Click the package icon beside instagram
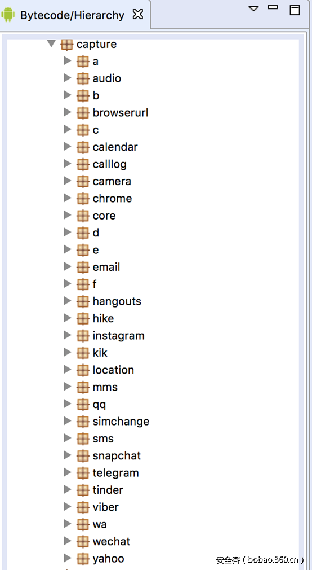Viewport: 312px width, 570px height. [x=83, y=336]
